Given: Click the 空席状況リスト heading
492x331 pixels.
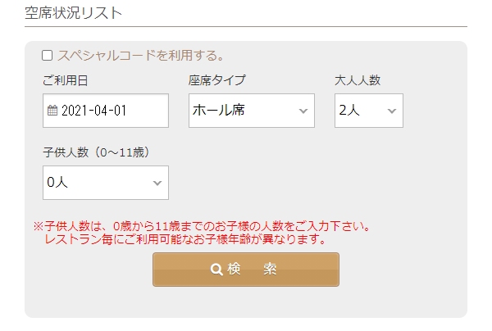Looking at the screenshot, I should pos(73,13).
